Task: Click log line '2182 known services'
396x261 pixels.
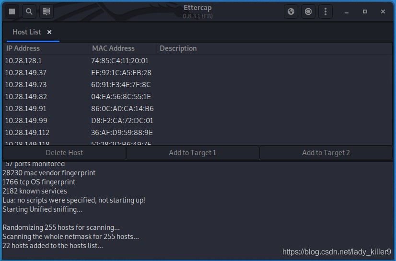Action: [x=35, y=191]
